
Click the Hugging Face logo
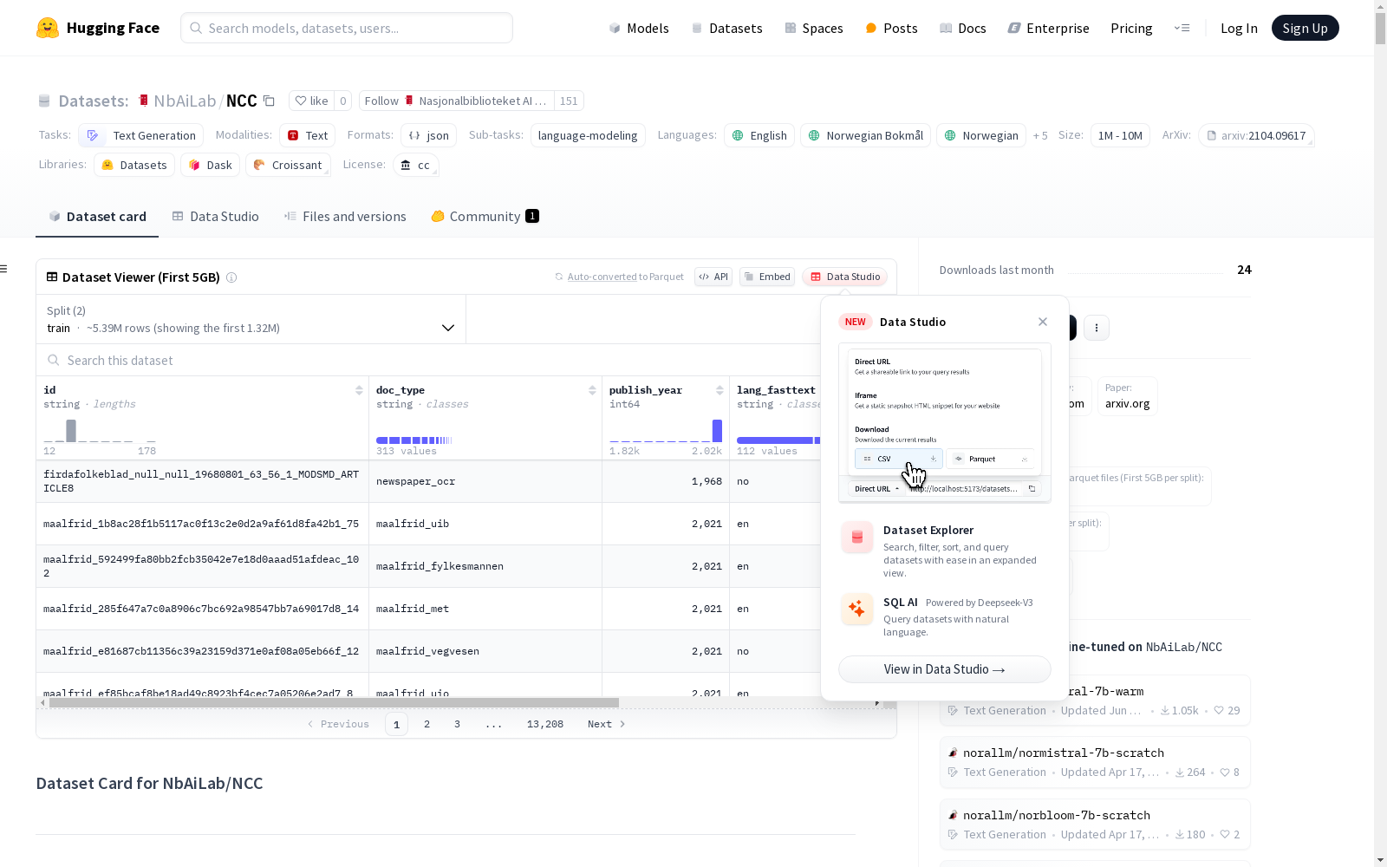point(98,28)
